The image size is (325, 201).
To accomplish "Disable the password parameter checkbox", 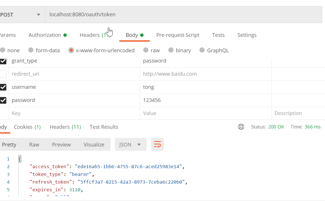I will click(x=3, y=100).
